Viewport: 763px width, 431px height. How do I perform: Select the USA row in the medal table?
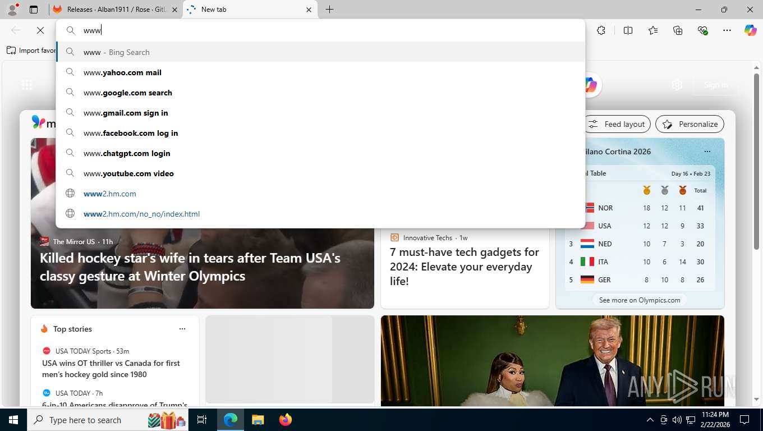(x=640, y=226)
